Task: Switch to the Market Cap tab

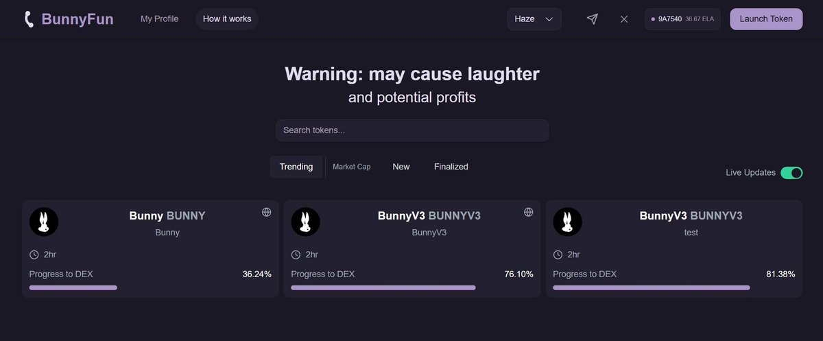Action: click(352, 167)
